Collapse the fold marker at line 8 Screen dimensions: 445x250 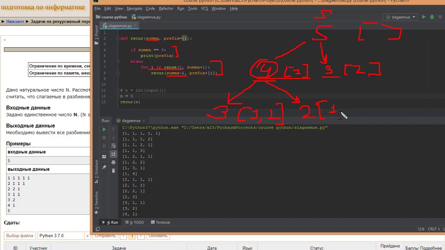[118, 73]
